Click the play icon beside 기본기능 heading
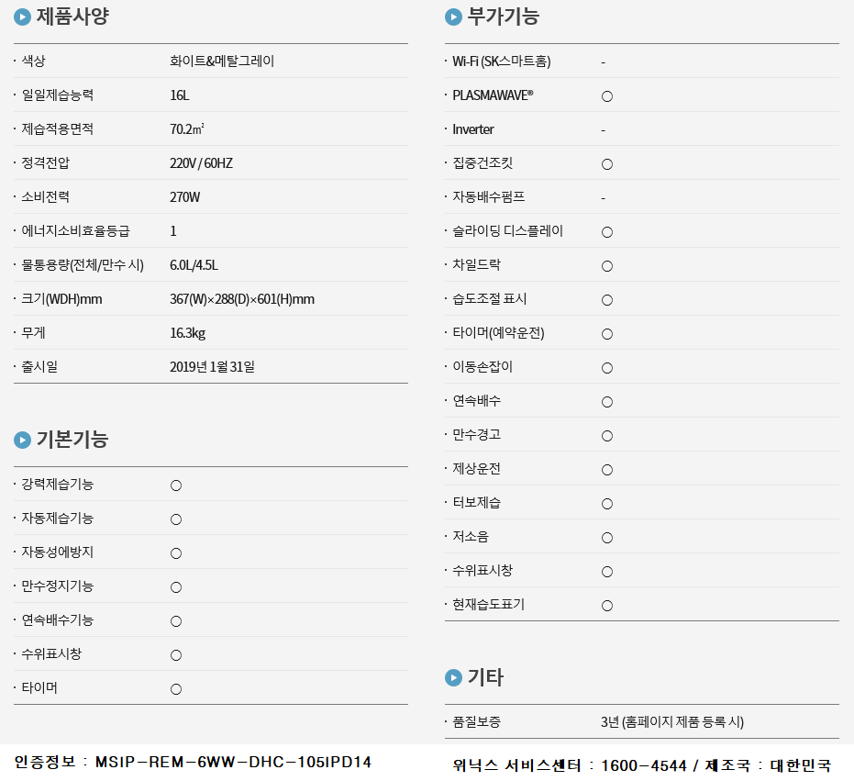854x781 pixels. coord(22,440)
